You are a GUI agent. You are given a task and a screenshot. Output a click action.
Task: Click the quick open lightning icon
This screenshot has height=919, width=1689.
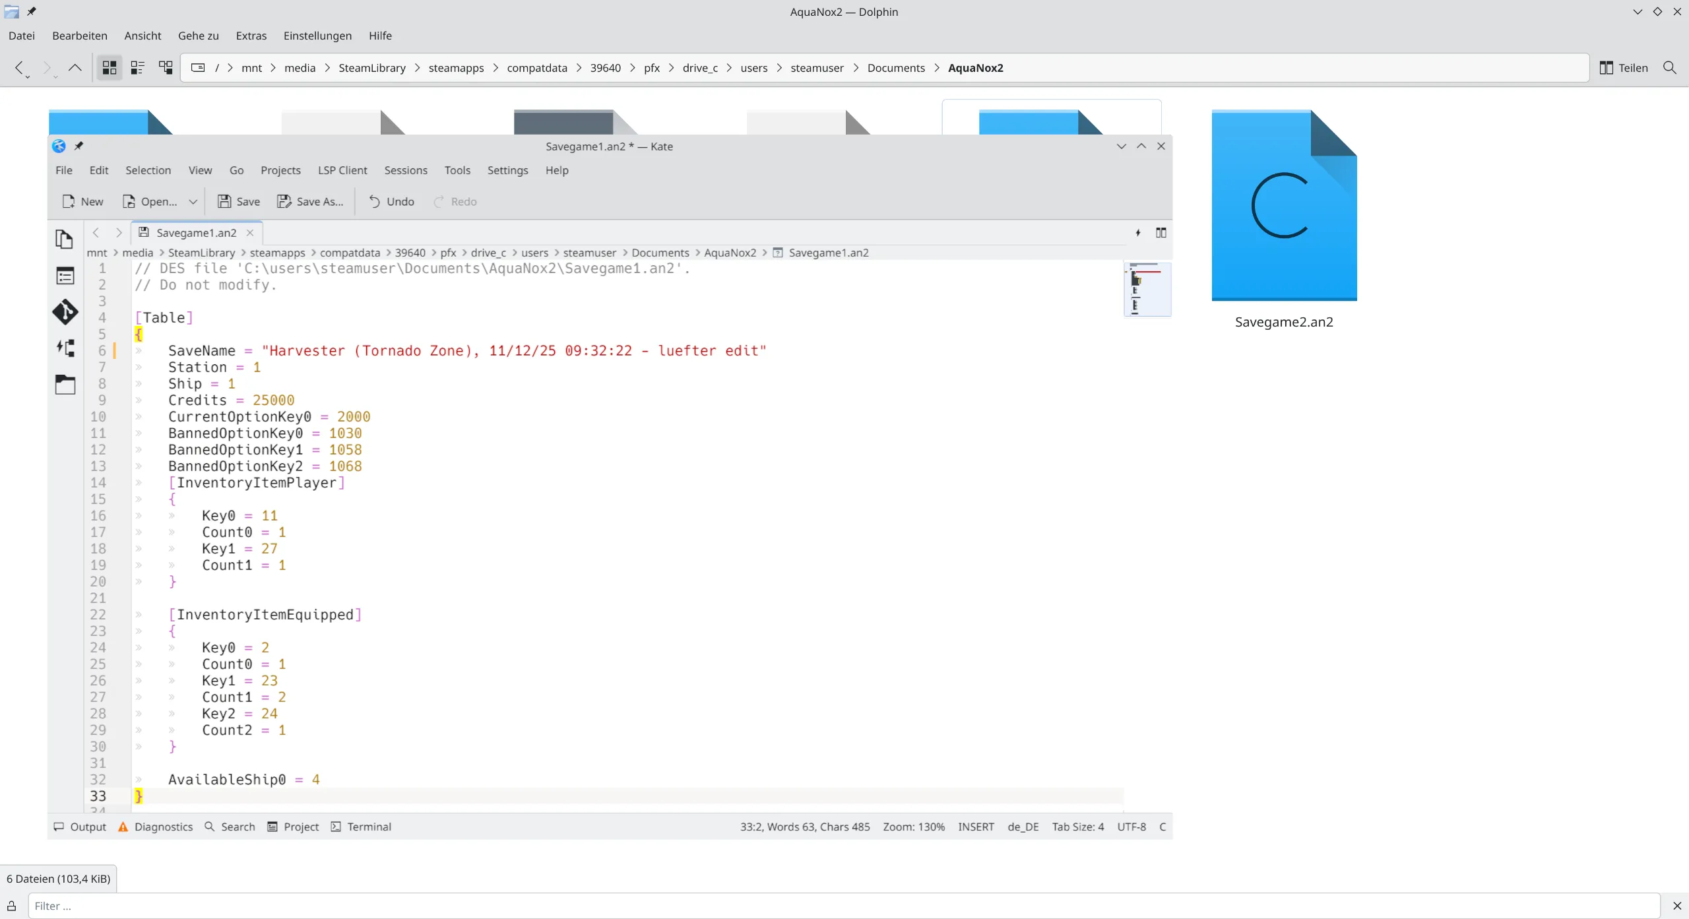click(1138, 233)
